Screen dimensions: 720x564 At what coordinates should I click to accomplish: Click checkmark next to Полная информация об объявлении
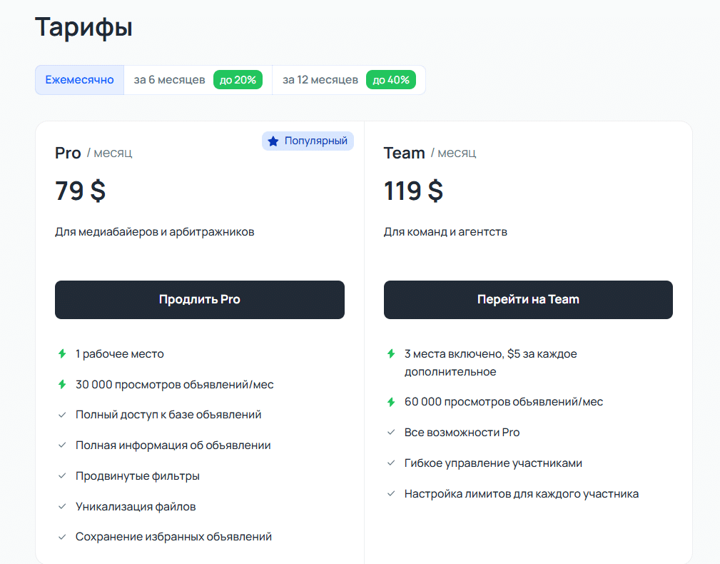tap(62, 445)
